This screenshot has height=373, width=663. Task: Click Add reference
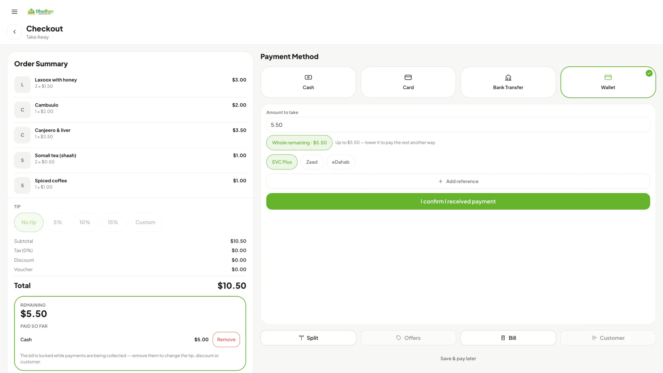pos(458,182)
